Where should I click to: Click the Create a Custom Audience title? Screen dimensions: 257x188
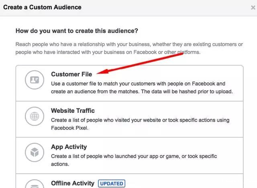tap(42, 7)
